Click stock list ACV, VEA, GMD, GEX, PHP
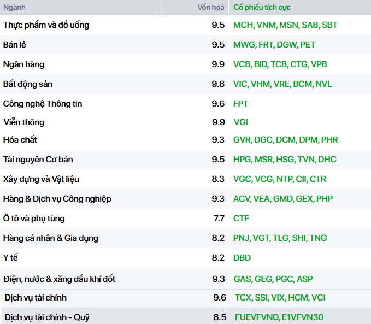The height and width of the screenshot is (324, 371). point(283,198)
